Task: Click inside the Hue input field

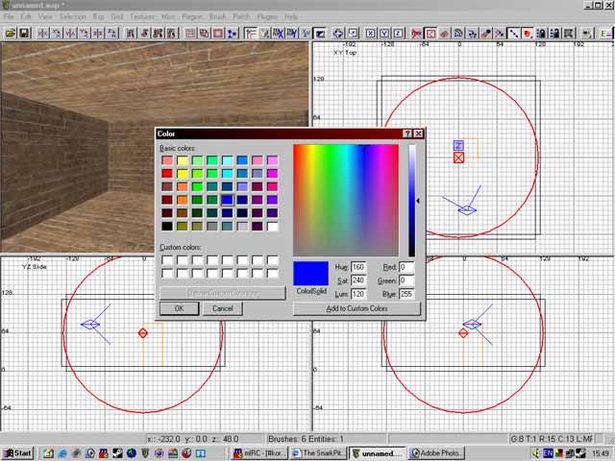Action: [358, 267]
